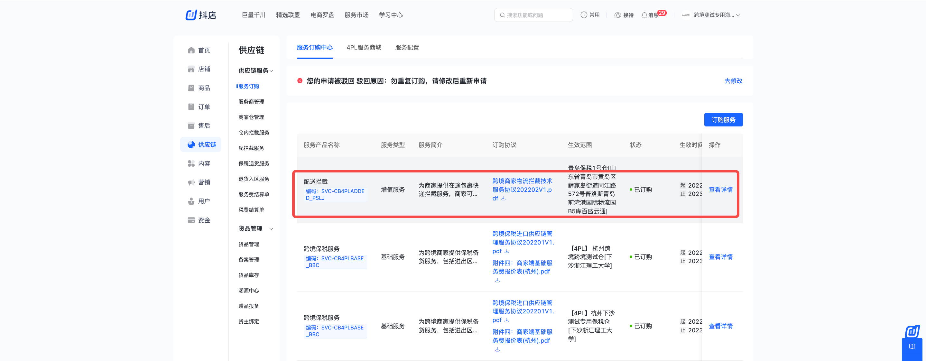The width and height of the screenshot is (926, 361).
Task: Click the 去修改 link
Action: (x=733, y=81)
